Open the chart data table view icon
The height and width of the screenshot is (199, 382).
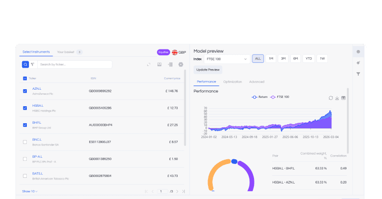coord(343,98)
